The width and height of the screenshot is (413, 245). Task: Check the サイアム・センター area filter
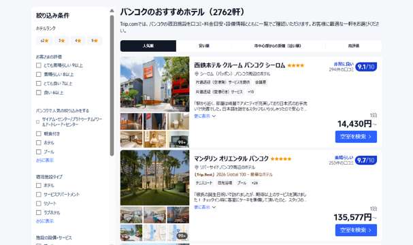(37, 122)
